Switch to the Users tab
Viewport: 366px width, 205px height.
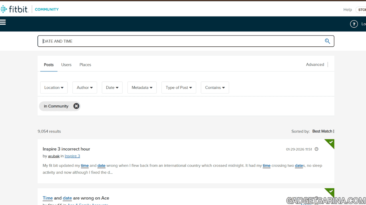tap(66, 65)
